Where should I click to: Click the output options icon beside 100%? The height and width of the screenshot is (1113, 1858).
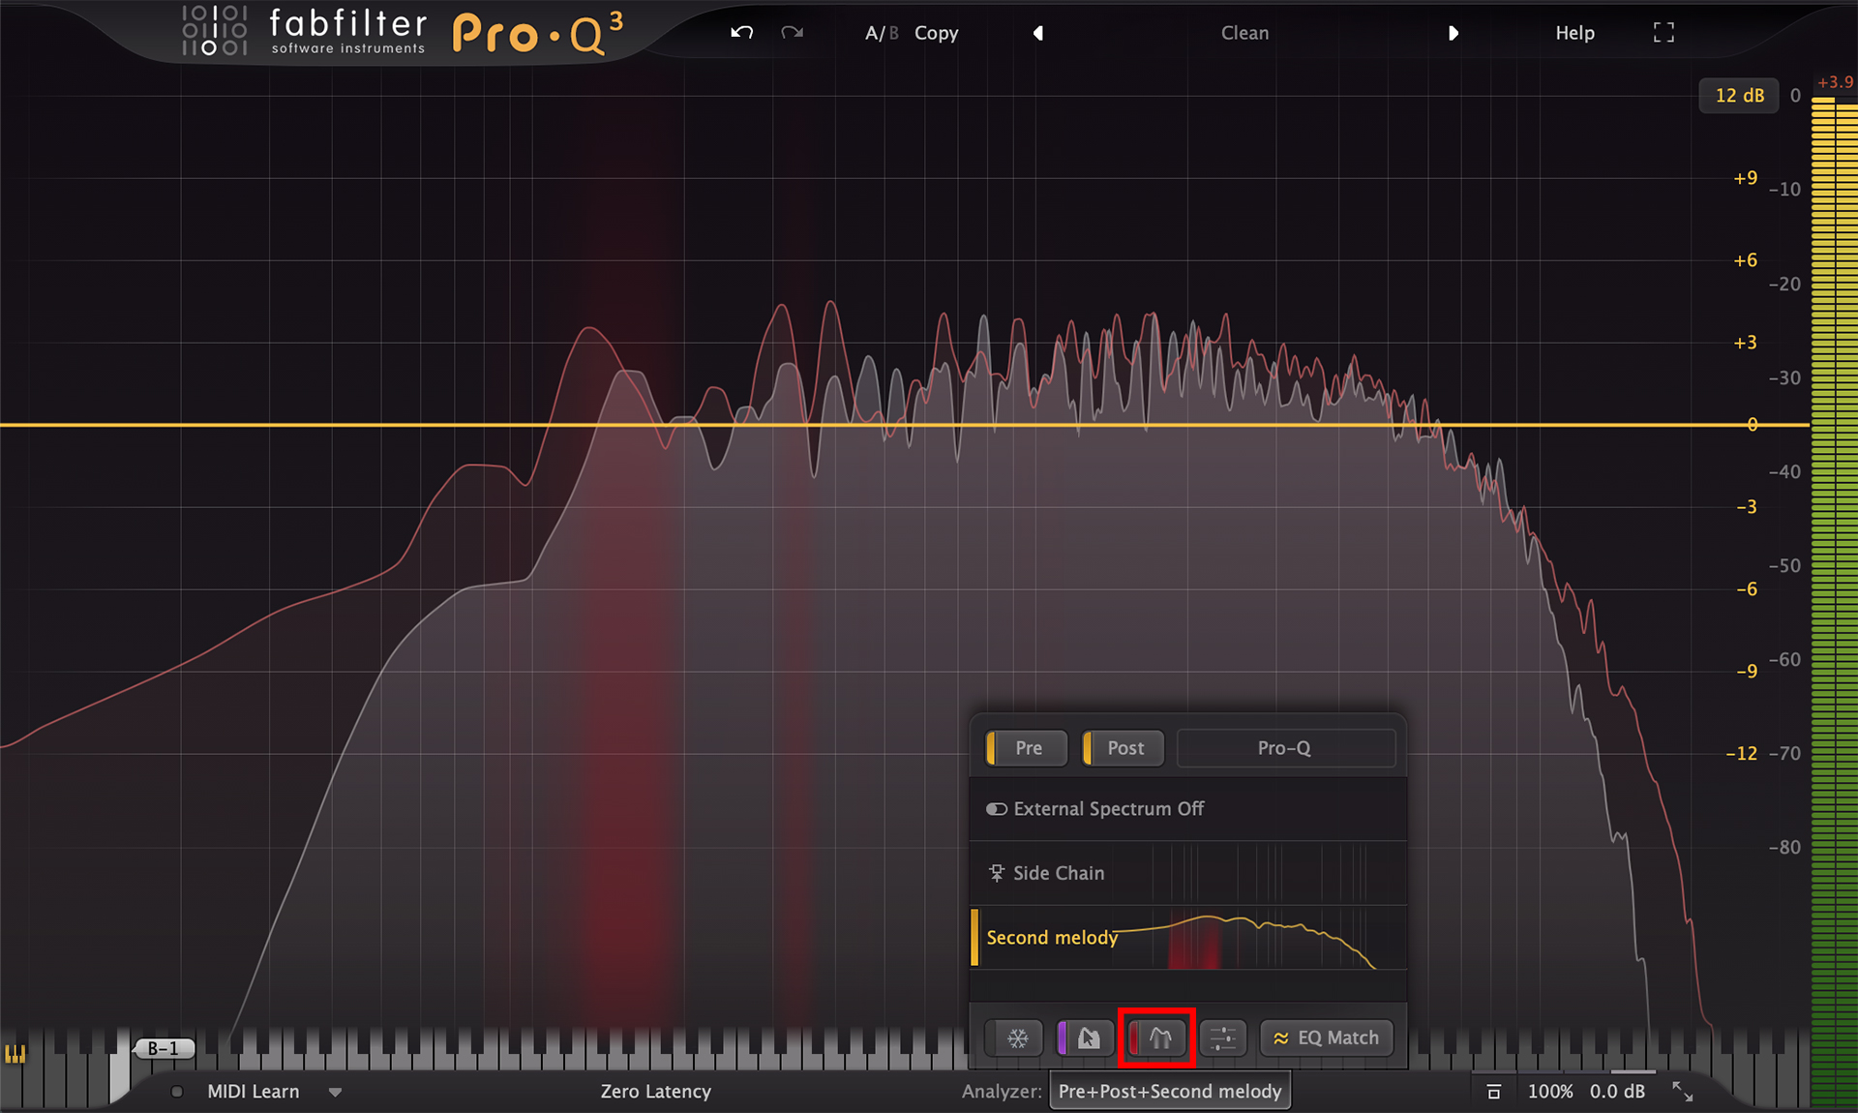pos(1494,1092)
